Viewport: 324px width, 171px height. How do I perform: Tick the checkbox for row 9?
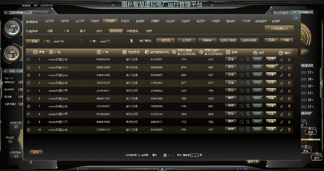click(29, 122)
